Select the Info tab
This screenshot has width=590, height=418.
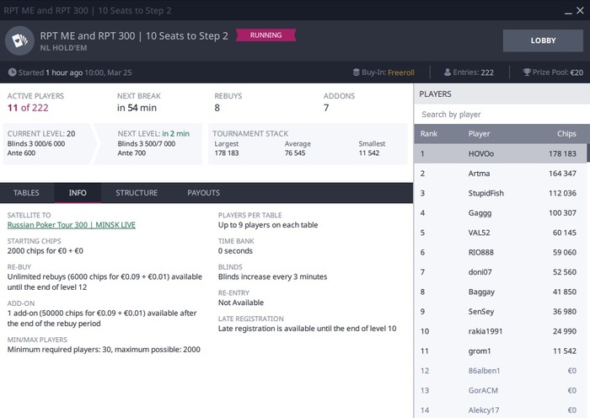(x=78, y=193)
